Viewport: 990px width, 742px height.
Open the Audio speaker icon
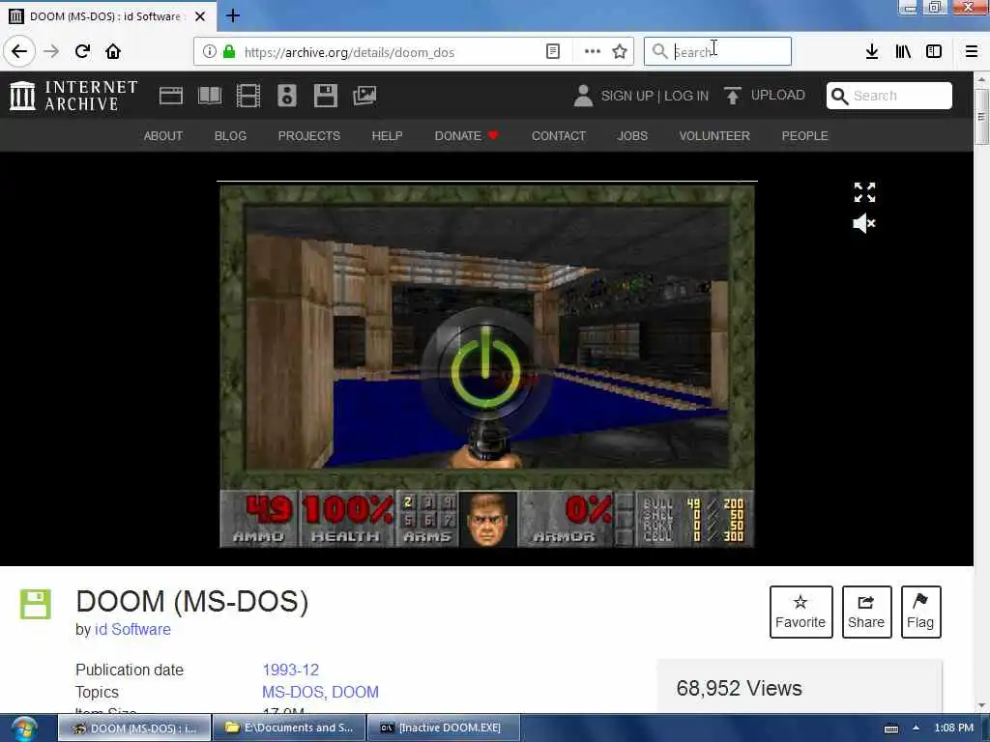tap(286, 96)
